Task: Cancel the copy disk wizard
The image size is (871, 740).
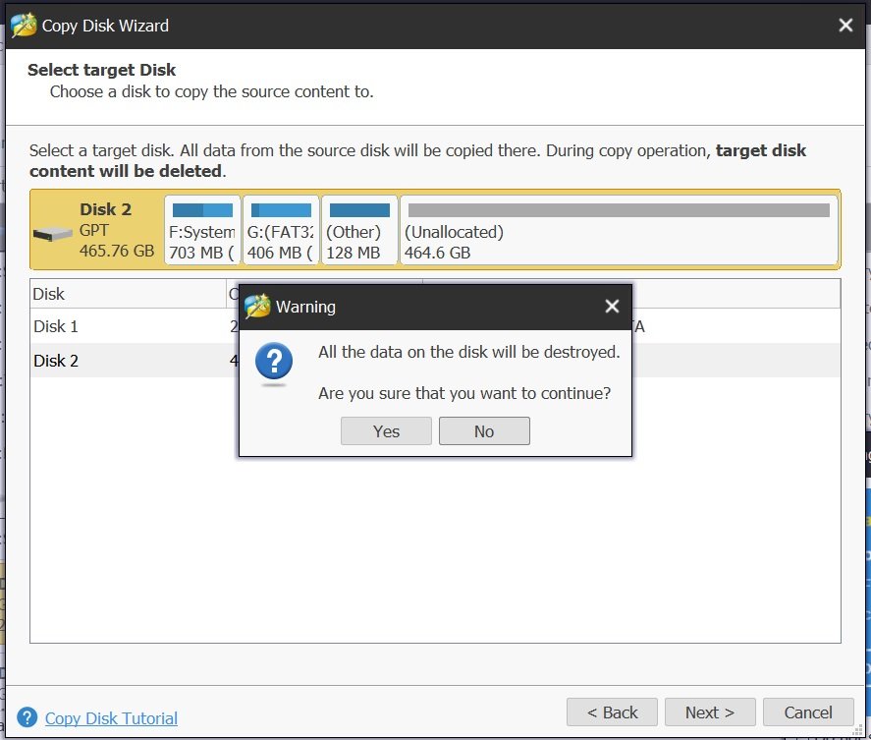Action: pos(808,712)
